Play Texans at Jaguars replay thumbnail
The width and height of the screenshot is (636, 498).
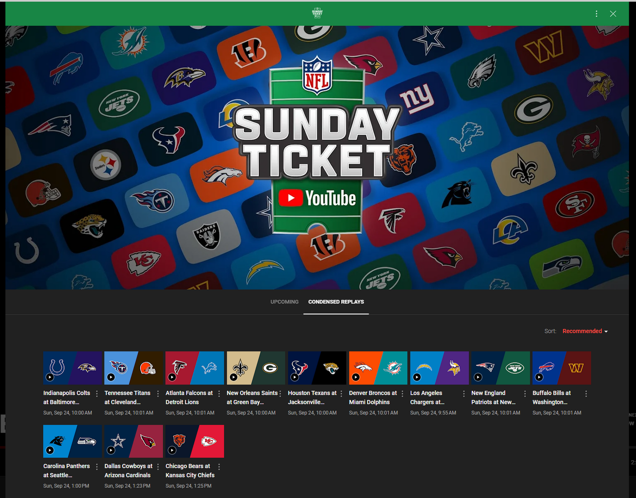317,368
